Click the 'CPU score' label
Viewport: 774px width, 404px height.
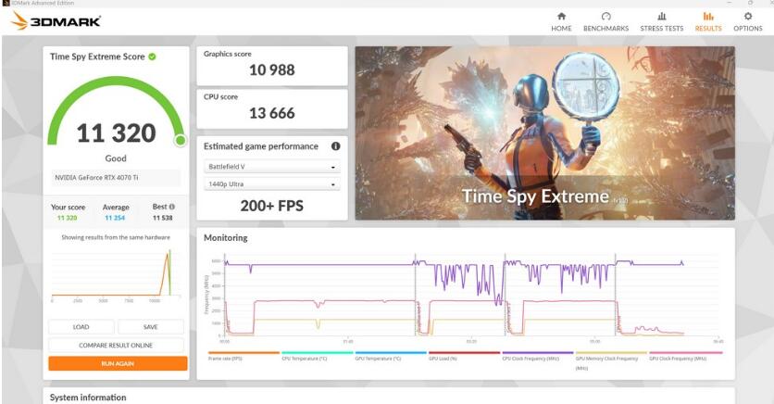tap(220, 96)
